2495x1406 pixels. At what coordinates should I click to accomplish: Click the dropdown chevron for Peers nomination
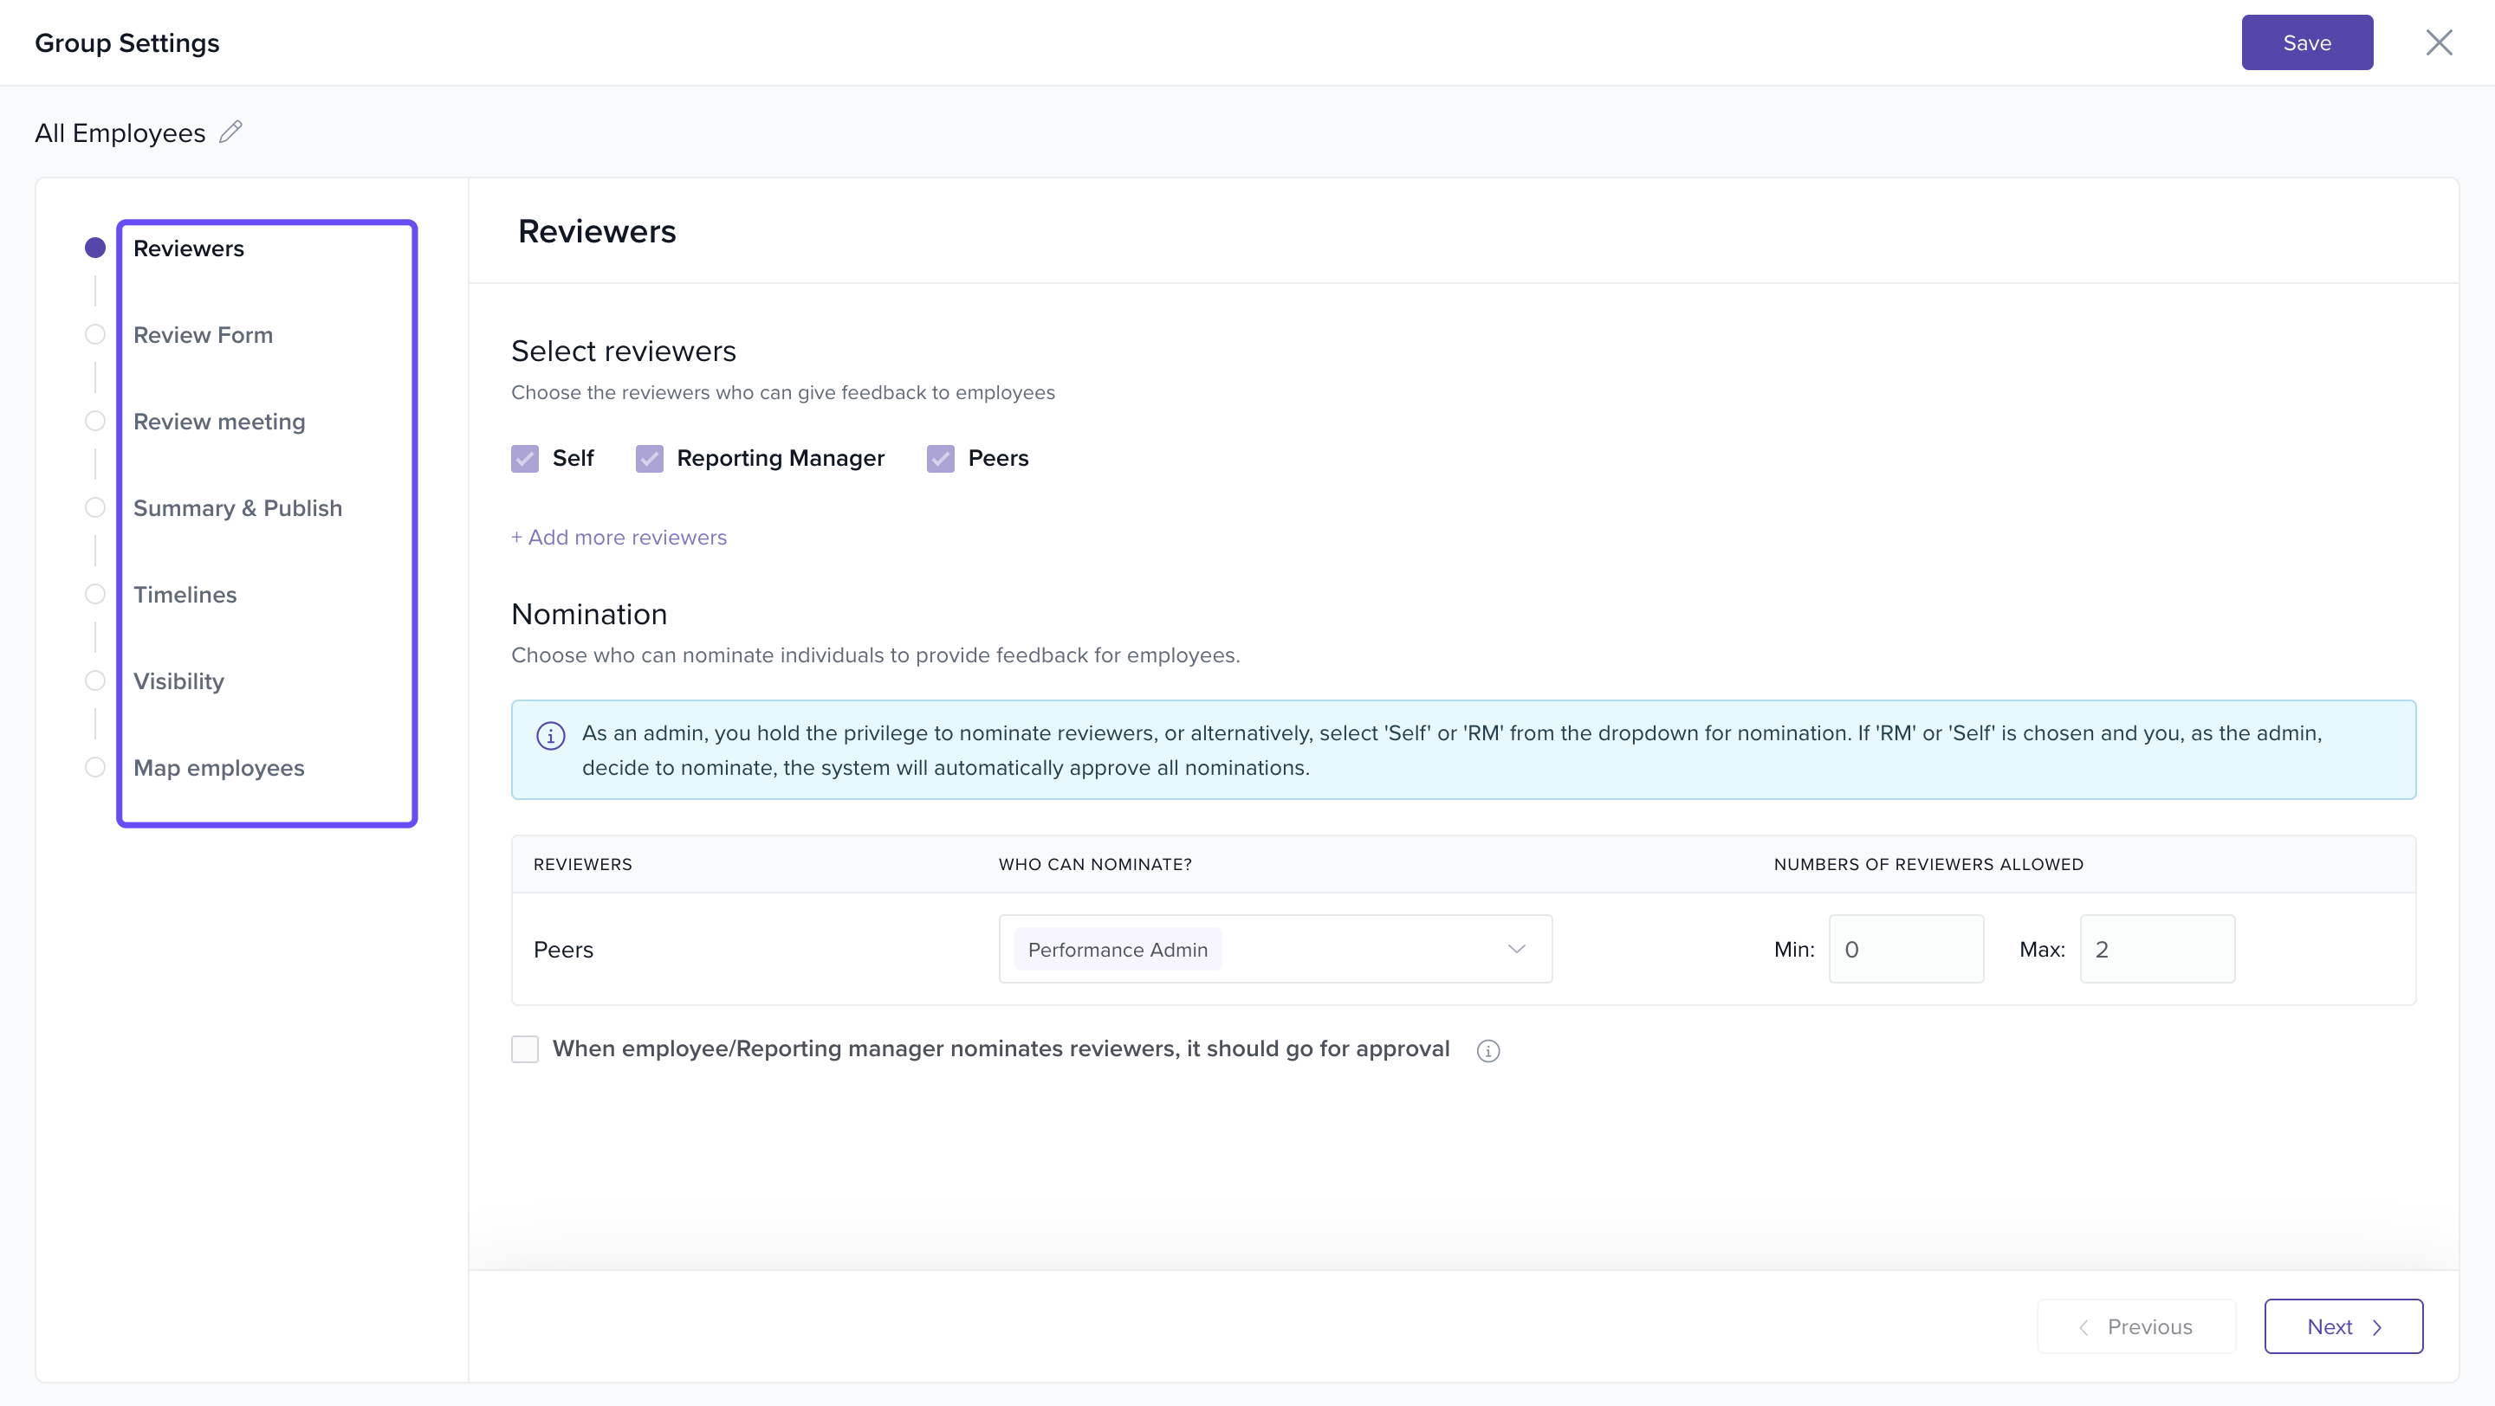coord(1516,949)
